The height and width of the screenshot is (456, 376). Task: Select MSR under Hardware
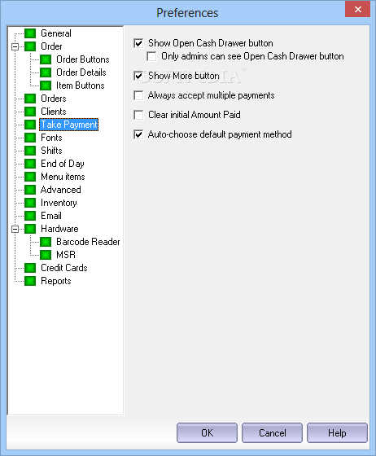pyautogui.click(x=66, y=255)
